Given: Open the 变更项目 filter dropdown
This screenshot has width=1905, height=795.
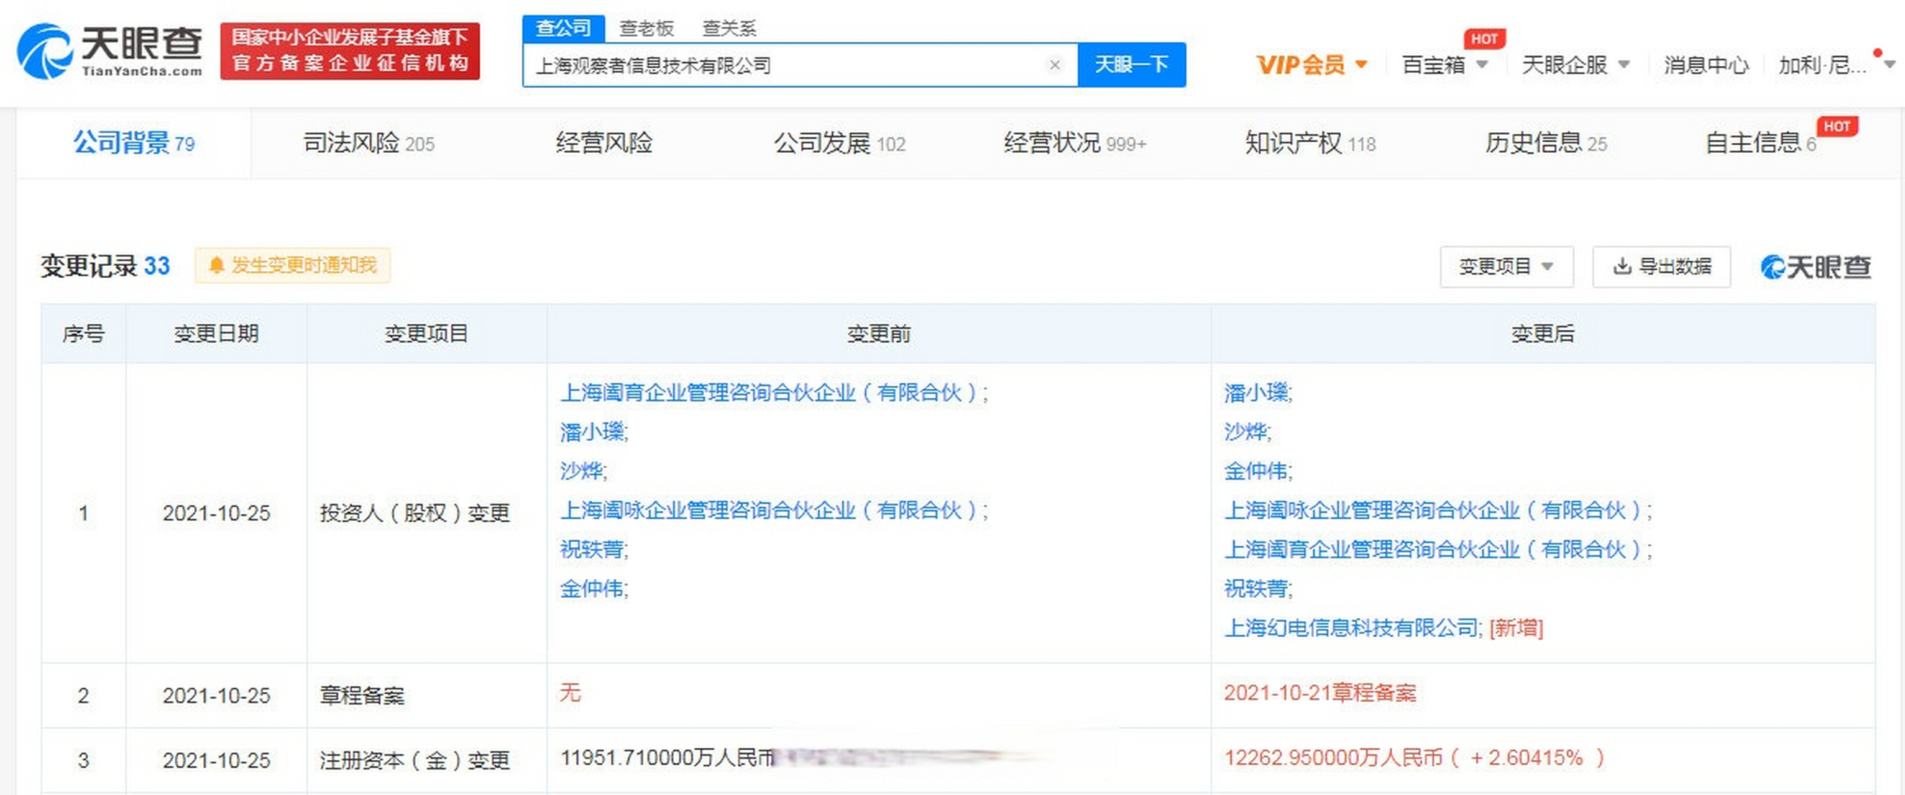Looking at the screenshot, I should [1507, 266].
